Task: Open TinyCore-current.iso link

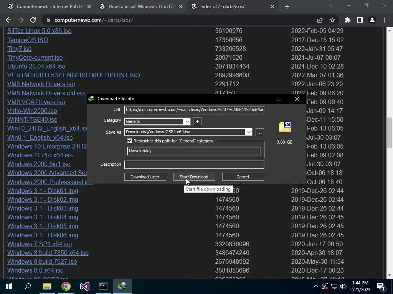Action: click(35, 57)
